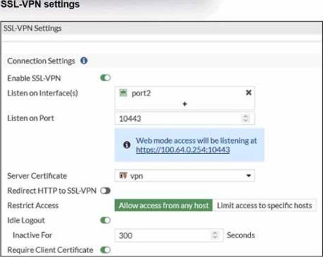Click the Connection Settings info icon
This screenshot has width=323, height=257.
84,61
